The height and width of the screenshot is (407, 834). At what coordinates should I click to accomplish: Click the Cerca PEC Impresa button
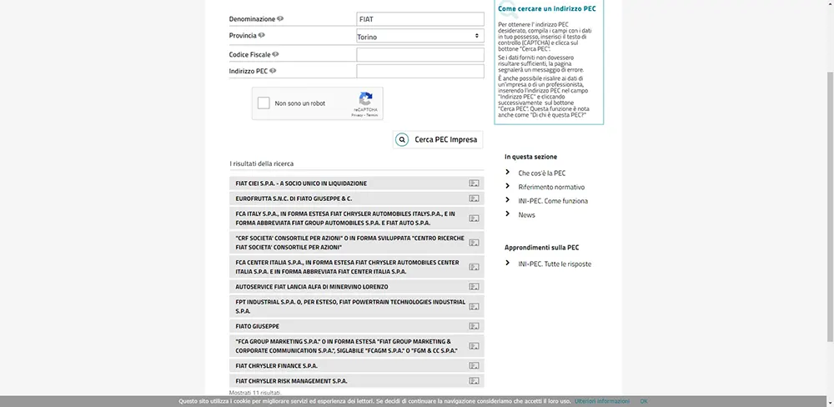438,140
